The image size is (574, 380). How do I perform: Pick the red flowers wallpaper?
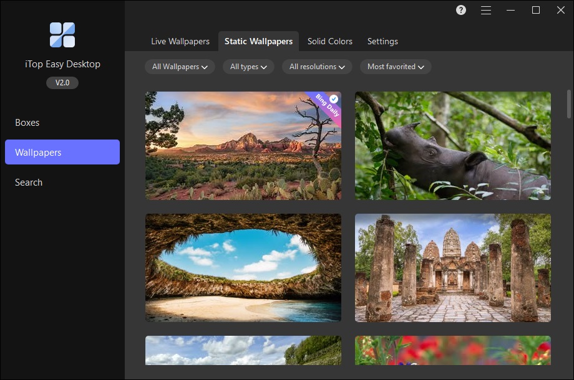pos(453,350)
